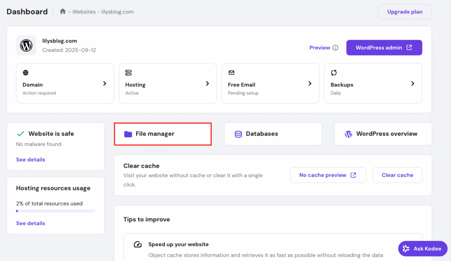Image resolution: width=451 pixels, height=261 pixels.
Task: Select the Websites - lilysblog.com breadcrumb
Action: pyautogui.click(x=103, y=12)
